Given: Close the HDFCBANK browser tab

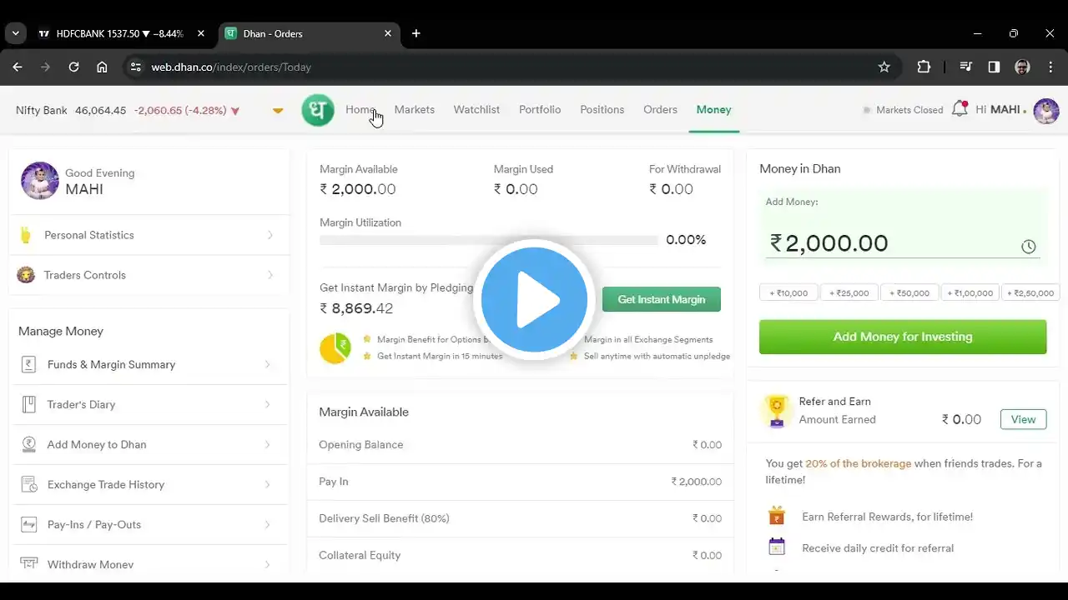Looking at the screenshot, I should (x=201, y=33).
